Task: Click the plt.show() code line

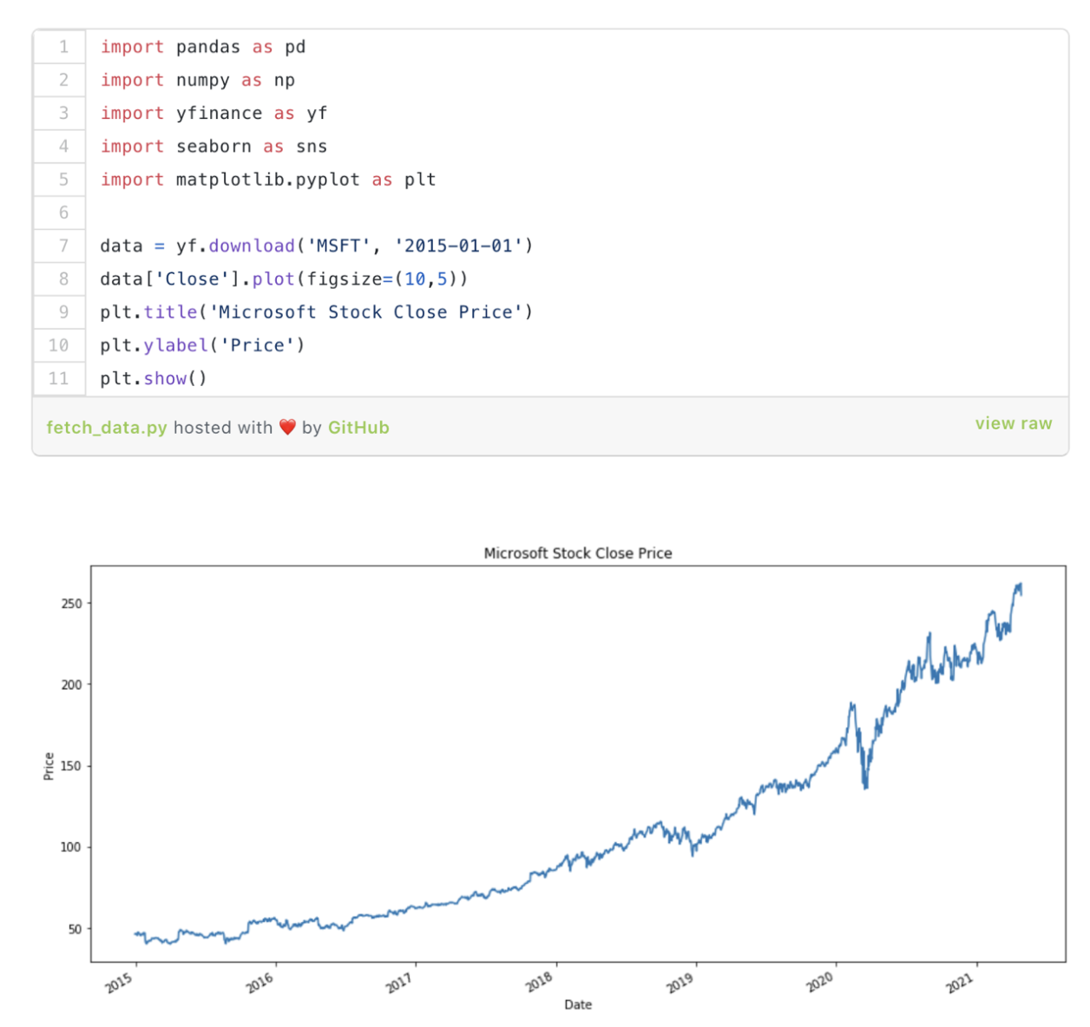Action: (154, 378)
